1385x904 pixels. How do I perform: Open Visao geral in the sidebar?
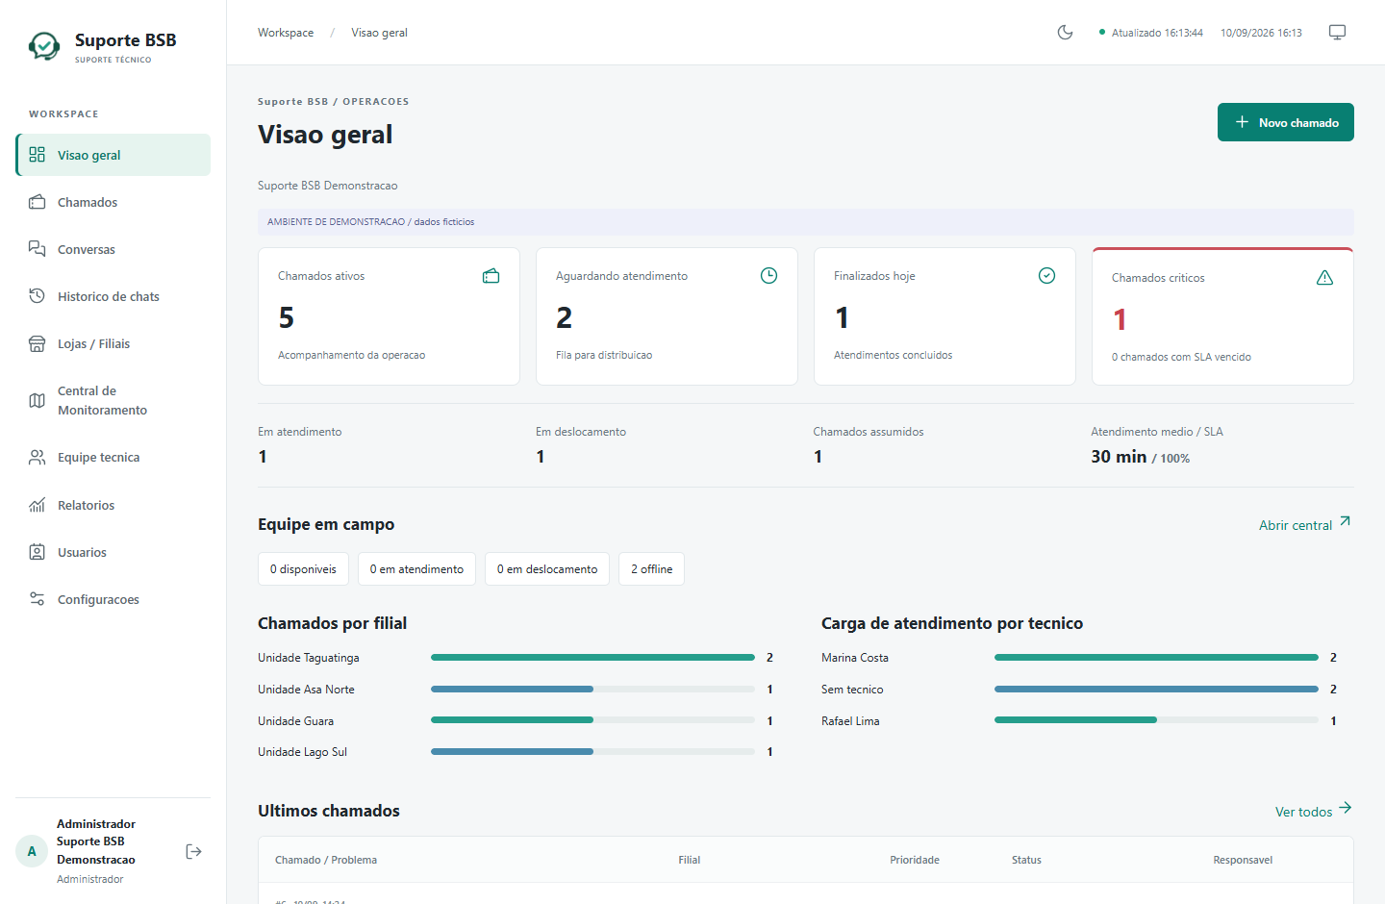point(113,155)
